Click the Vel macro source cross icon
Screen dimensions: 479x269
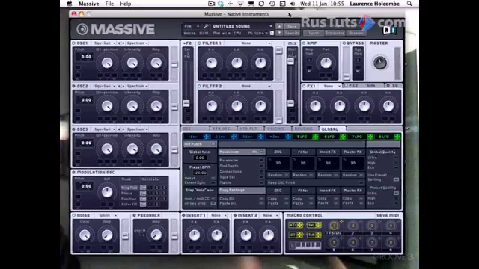coord(318,225)
